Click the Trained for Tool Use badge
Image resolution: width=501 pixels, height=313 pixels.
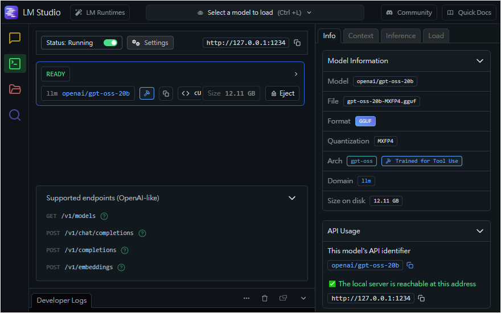422,161
